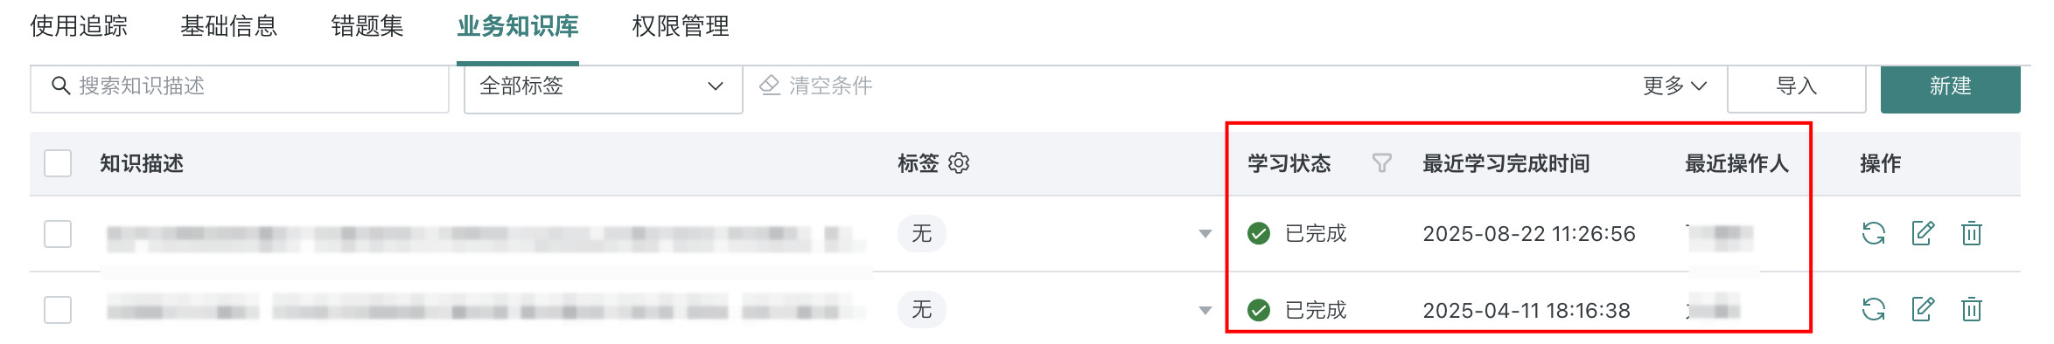The image size is (2054, 344).
Task: Click the 导入 button
Action: point(1797,86)
